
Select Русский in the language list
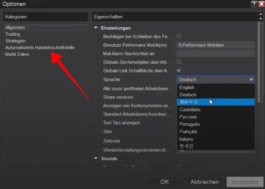click(188, 117)
